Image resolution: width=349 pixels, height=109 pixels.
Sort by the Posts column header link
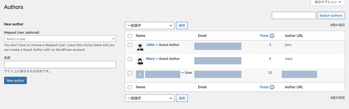(x=264, y=36)
